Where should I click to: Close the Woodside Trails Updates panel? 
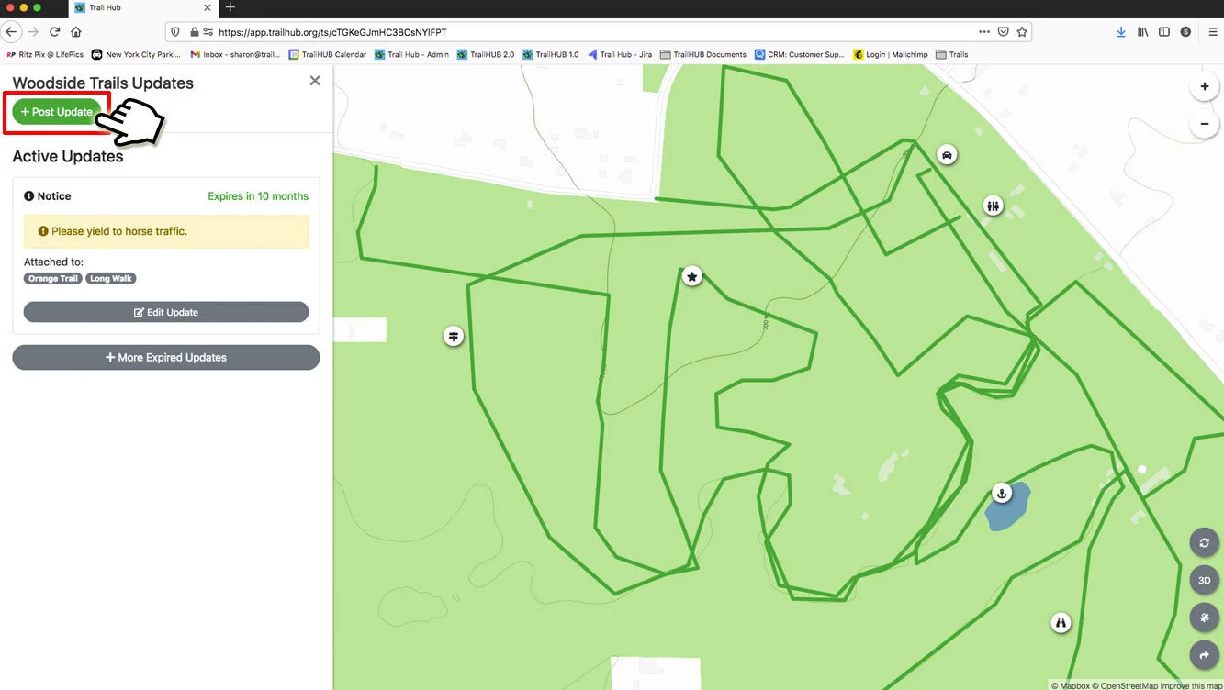(315, 81)
